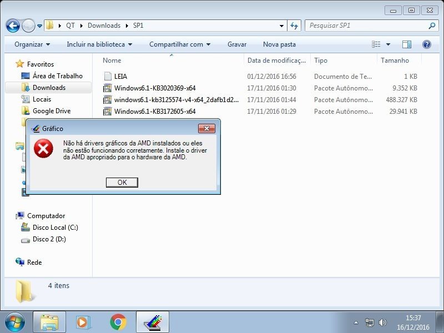The width and height of the screenshot is (444, 333).
Task: Expand the arrow after Downloads breadcrumb
Action: pyautogui.click(x=127, y=26)
